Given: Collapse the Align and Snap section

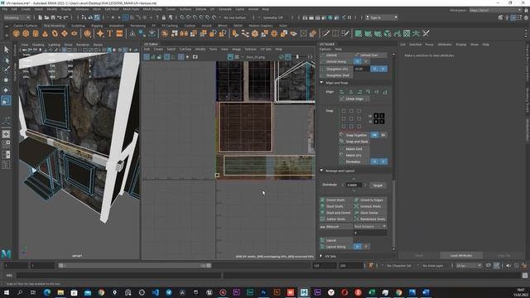Looking at the screenshot, I should click(x=322, y=83).
